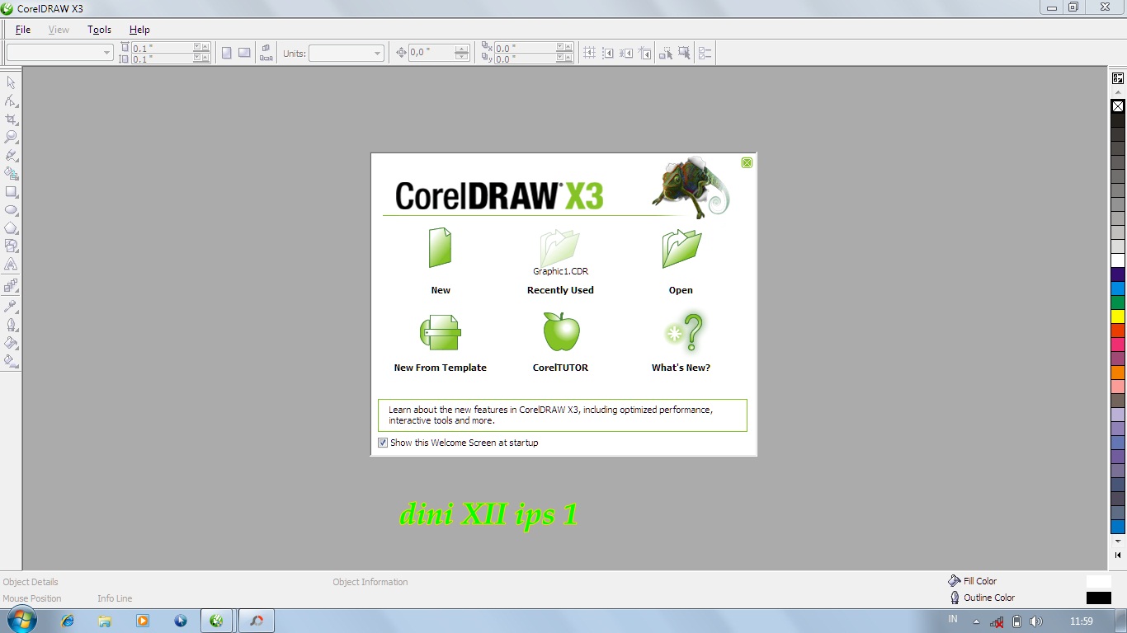Adjust the nudge offset spinner
1127x633 pixels.
click(462, 53)
